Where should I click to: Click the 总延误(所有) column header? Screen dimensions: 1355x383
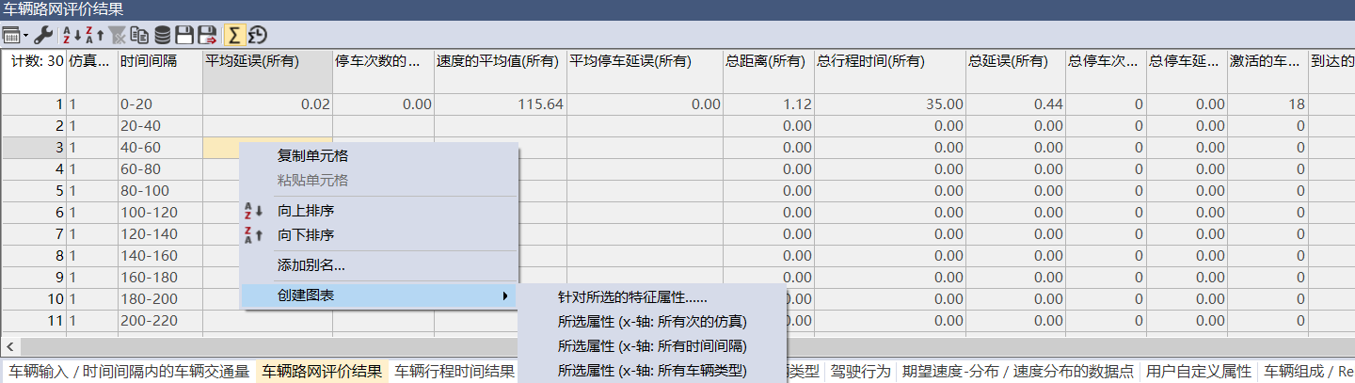tap(1015, 72)
